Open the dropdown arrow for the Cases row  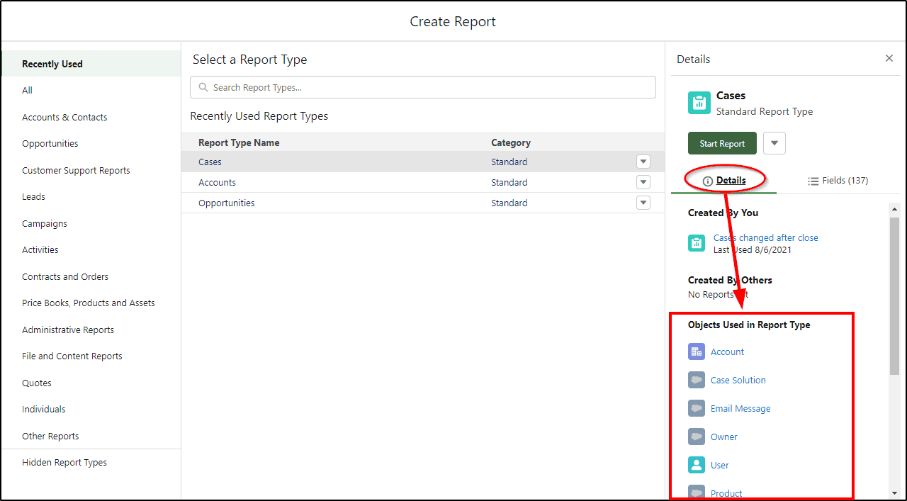(x=643, y=162)
